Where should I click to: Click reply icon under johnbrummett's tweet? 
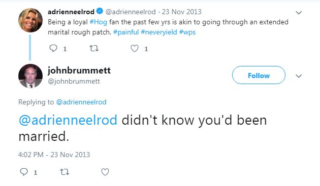[24, 172]
